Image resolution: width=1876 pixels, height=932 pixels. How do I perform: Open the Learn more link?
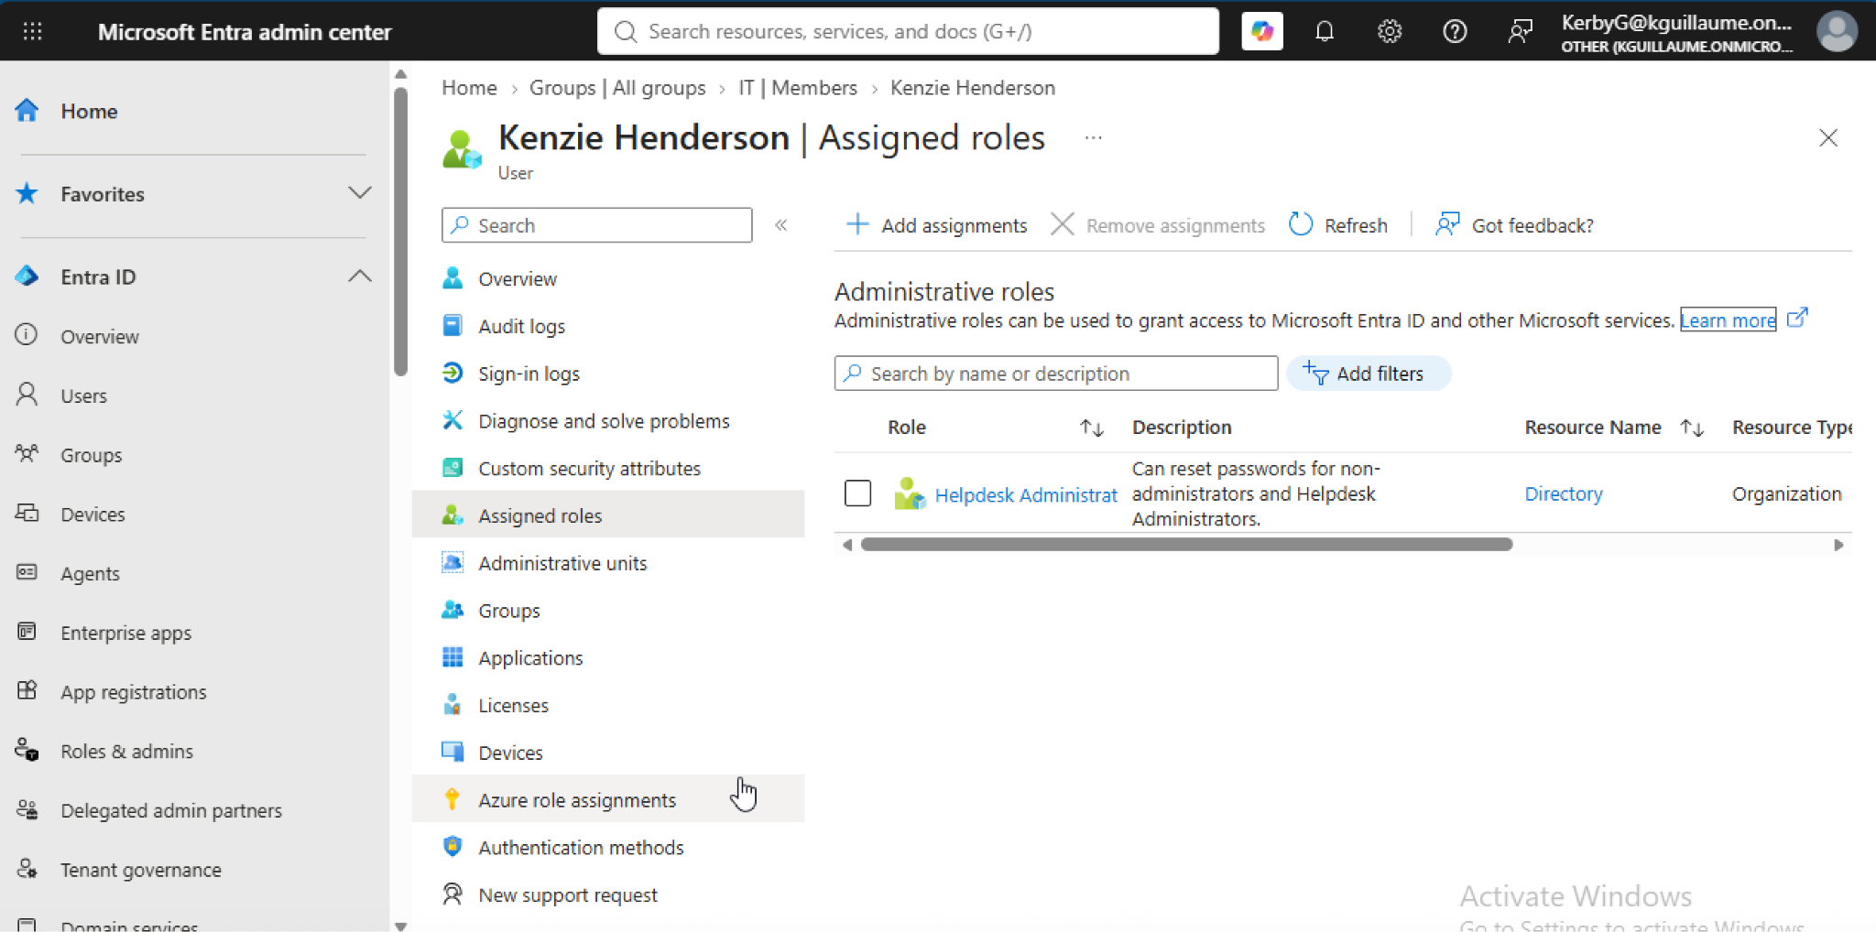click(1728, 320)
